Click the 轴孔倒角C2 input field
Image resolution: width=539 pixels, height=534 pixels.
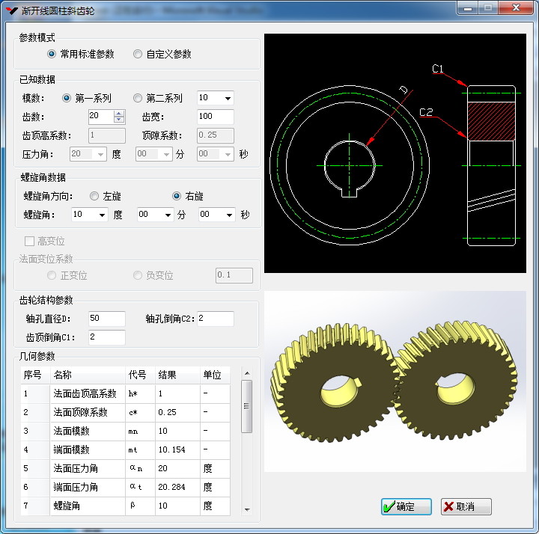coord(216,319)
